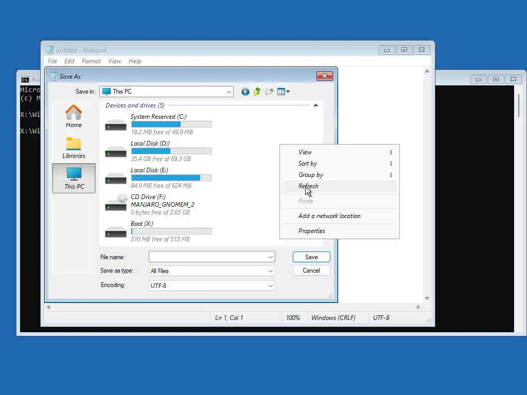Close the Save As dialog
This screenshot has width=527, height=395.
point(324,76)
